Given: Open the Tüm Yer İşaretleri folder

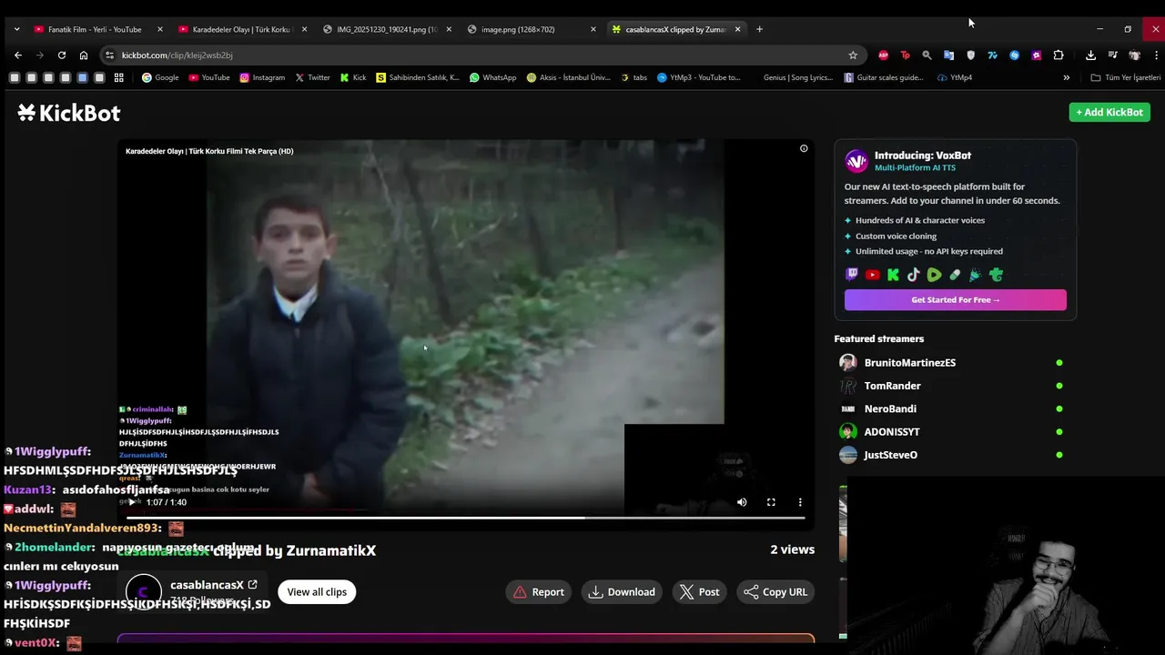Looking at the screenshot, I should pos(1126,77).
